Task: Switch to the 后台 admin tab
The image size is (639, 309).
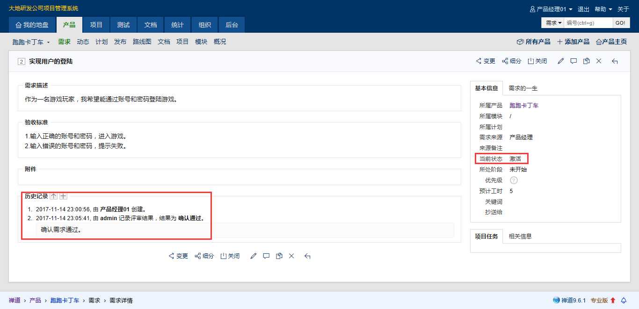Action: [x=232, y=25]
